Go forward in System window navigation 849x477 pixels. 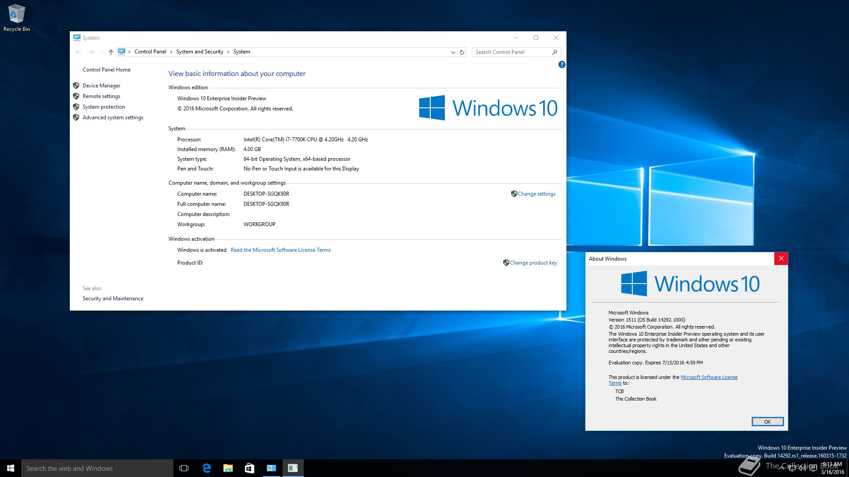point(91,52)
